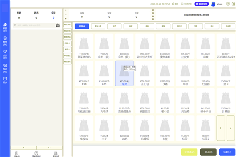Open the reports icon labeled F6
The image size is (236, 157).
click(5, 68)
